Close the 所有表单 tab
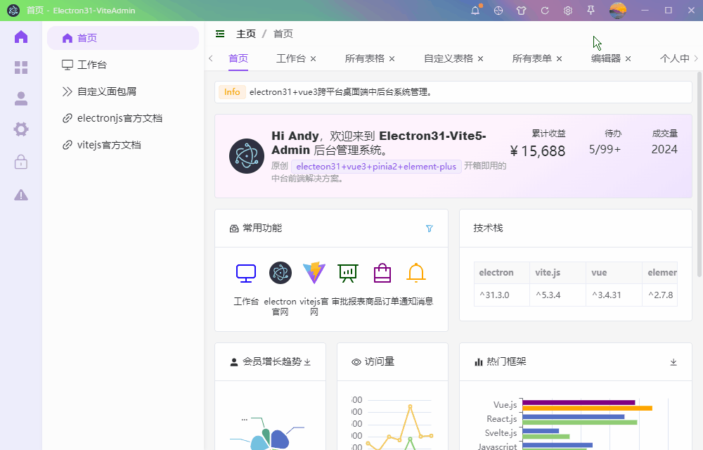Viewport: 703px width, 450px height. [559, 59]
